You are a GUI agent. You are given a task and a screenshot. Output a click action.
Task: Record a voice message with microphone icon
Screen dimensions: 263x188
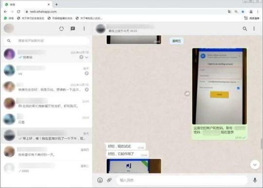[x=255, y=180]
